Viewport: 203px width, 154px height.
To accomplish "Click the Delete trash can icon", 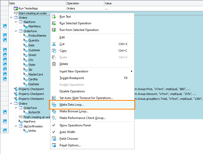I will tap(54, 64).
